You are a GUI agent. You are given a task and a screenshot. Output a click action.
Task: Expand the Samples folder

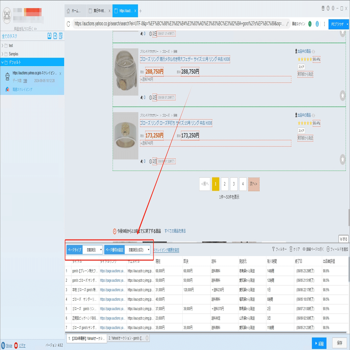coord(2,54)
